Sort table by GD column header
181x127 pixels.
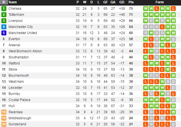[122, 2]
